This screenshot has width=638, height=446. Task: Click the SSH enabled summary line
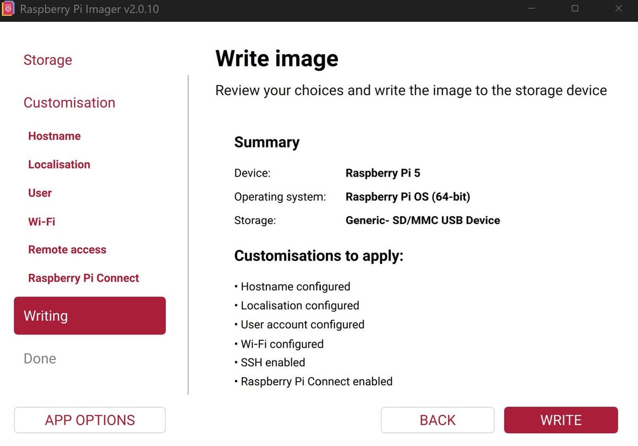click(270, 363)
